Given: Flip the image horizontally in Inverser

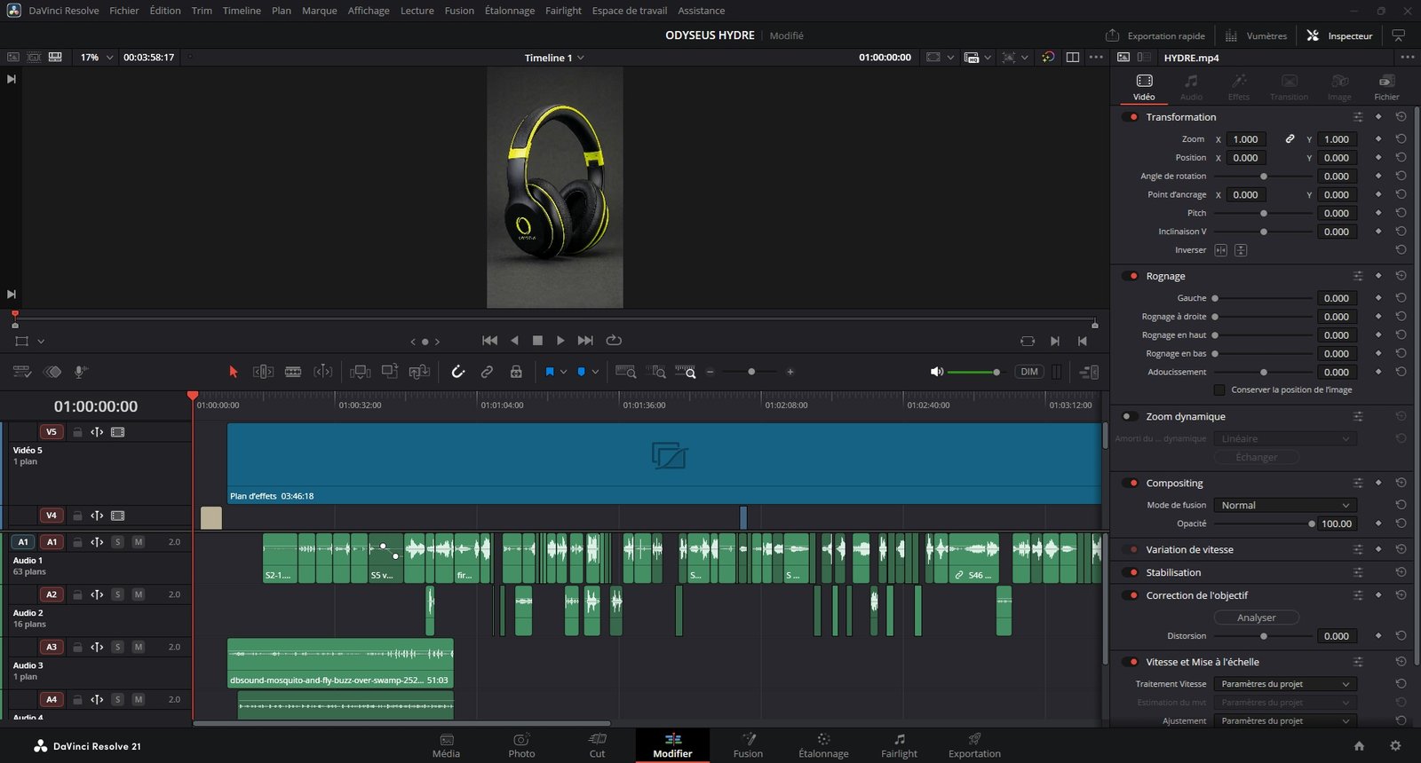Looking at the screenshot, I should coord(1221,250).
